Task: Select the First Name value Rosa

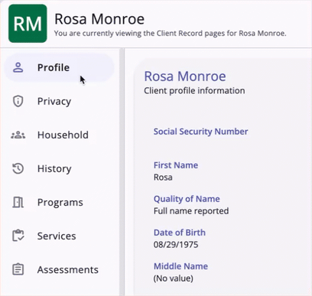Action: 163,177
